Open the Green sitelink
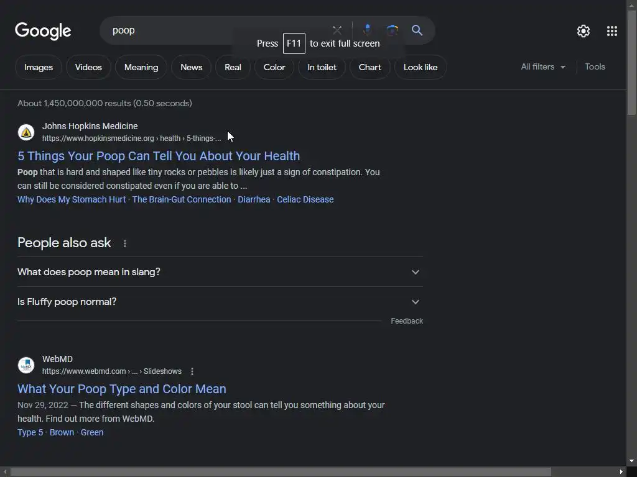Screen dimensions: 637x477 92,432
